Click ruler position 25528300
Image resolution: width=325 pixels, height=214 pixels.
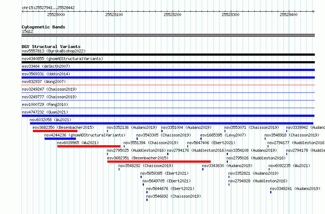(x=230, y=15)
